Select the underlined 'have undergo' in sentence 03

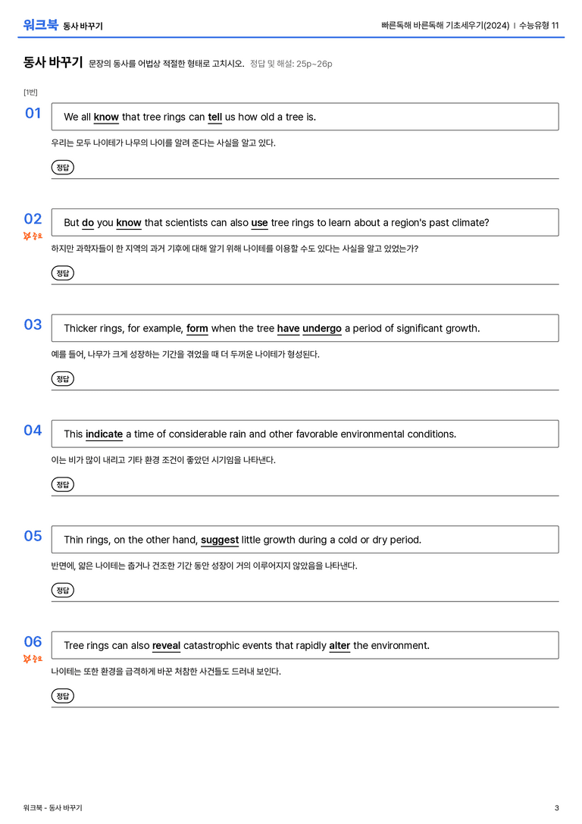coord(309,328)
